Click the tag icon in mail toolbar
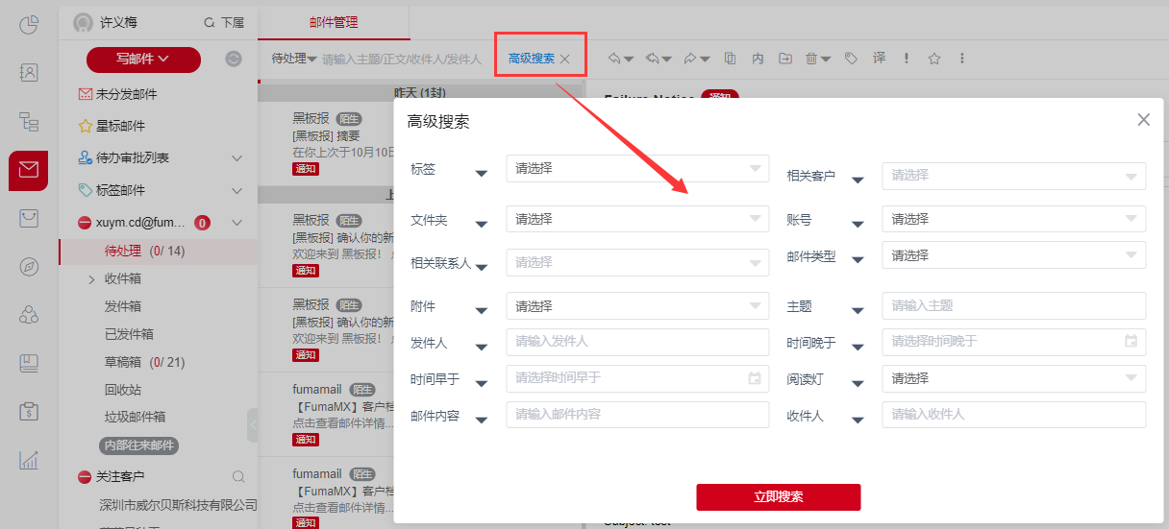This screenshot has width=1169, height=529. click(851, 59)
